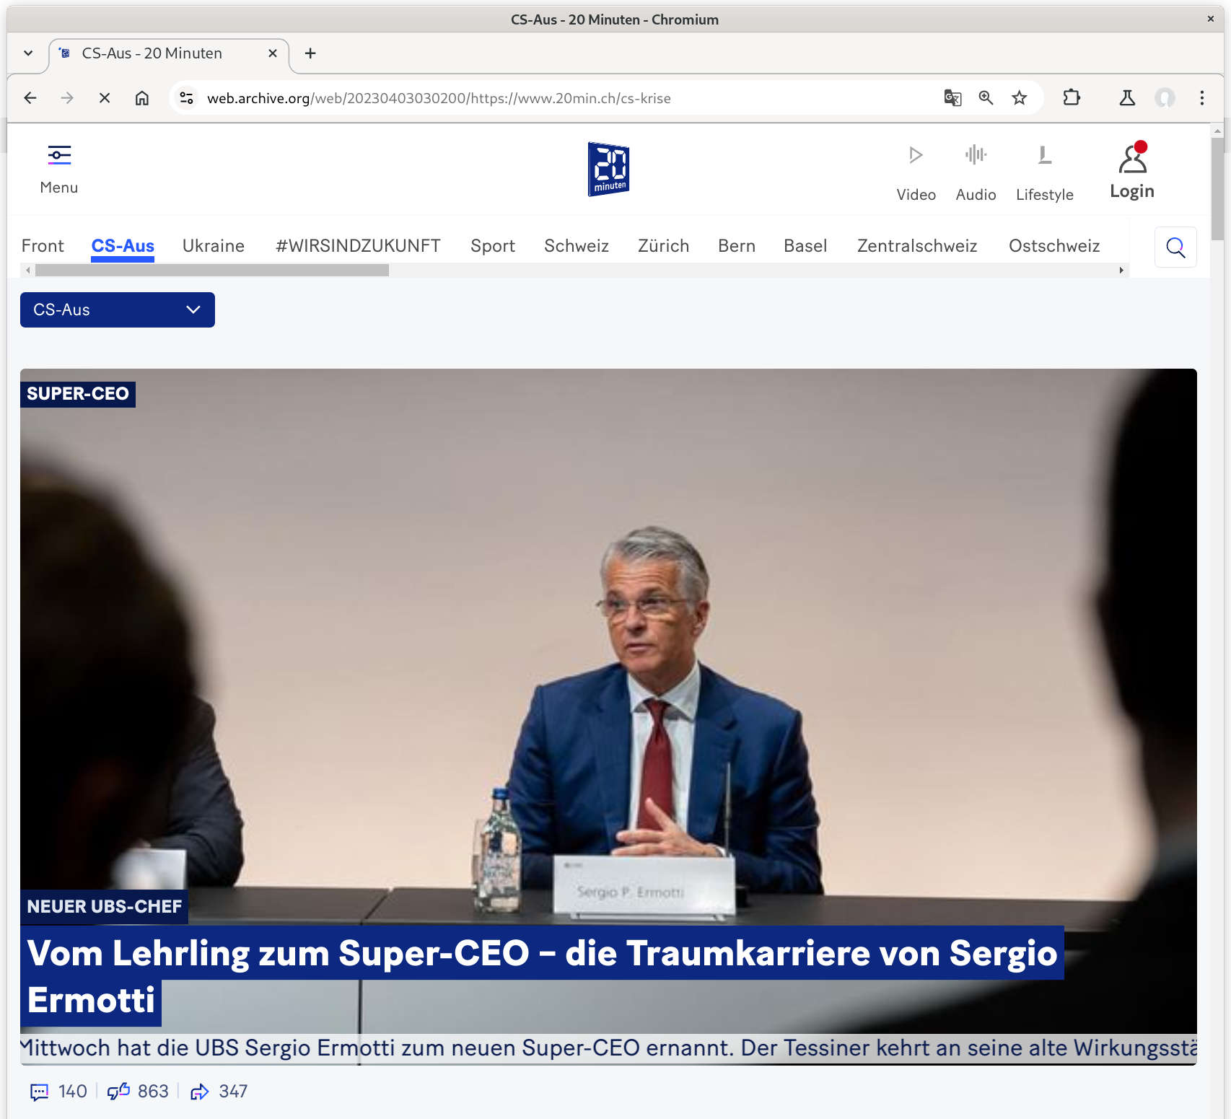The height and width of the screenshot is (1119, 1231).
Task: Open the Zentralschweiz navigation tab
Action: pyautogui.click(x=917, y=246)
